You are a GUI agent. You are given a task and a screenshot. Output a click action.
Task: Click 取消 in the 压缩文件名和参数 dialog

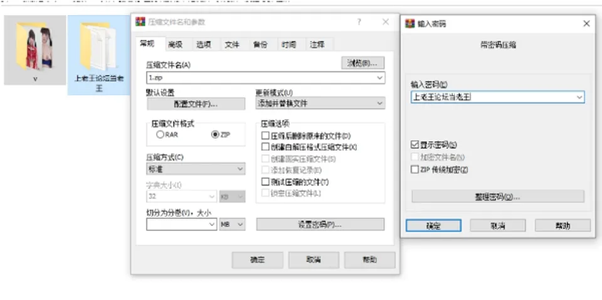(314, 260)
